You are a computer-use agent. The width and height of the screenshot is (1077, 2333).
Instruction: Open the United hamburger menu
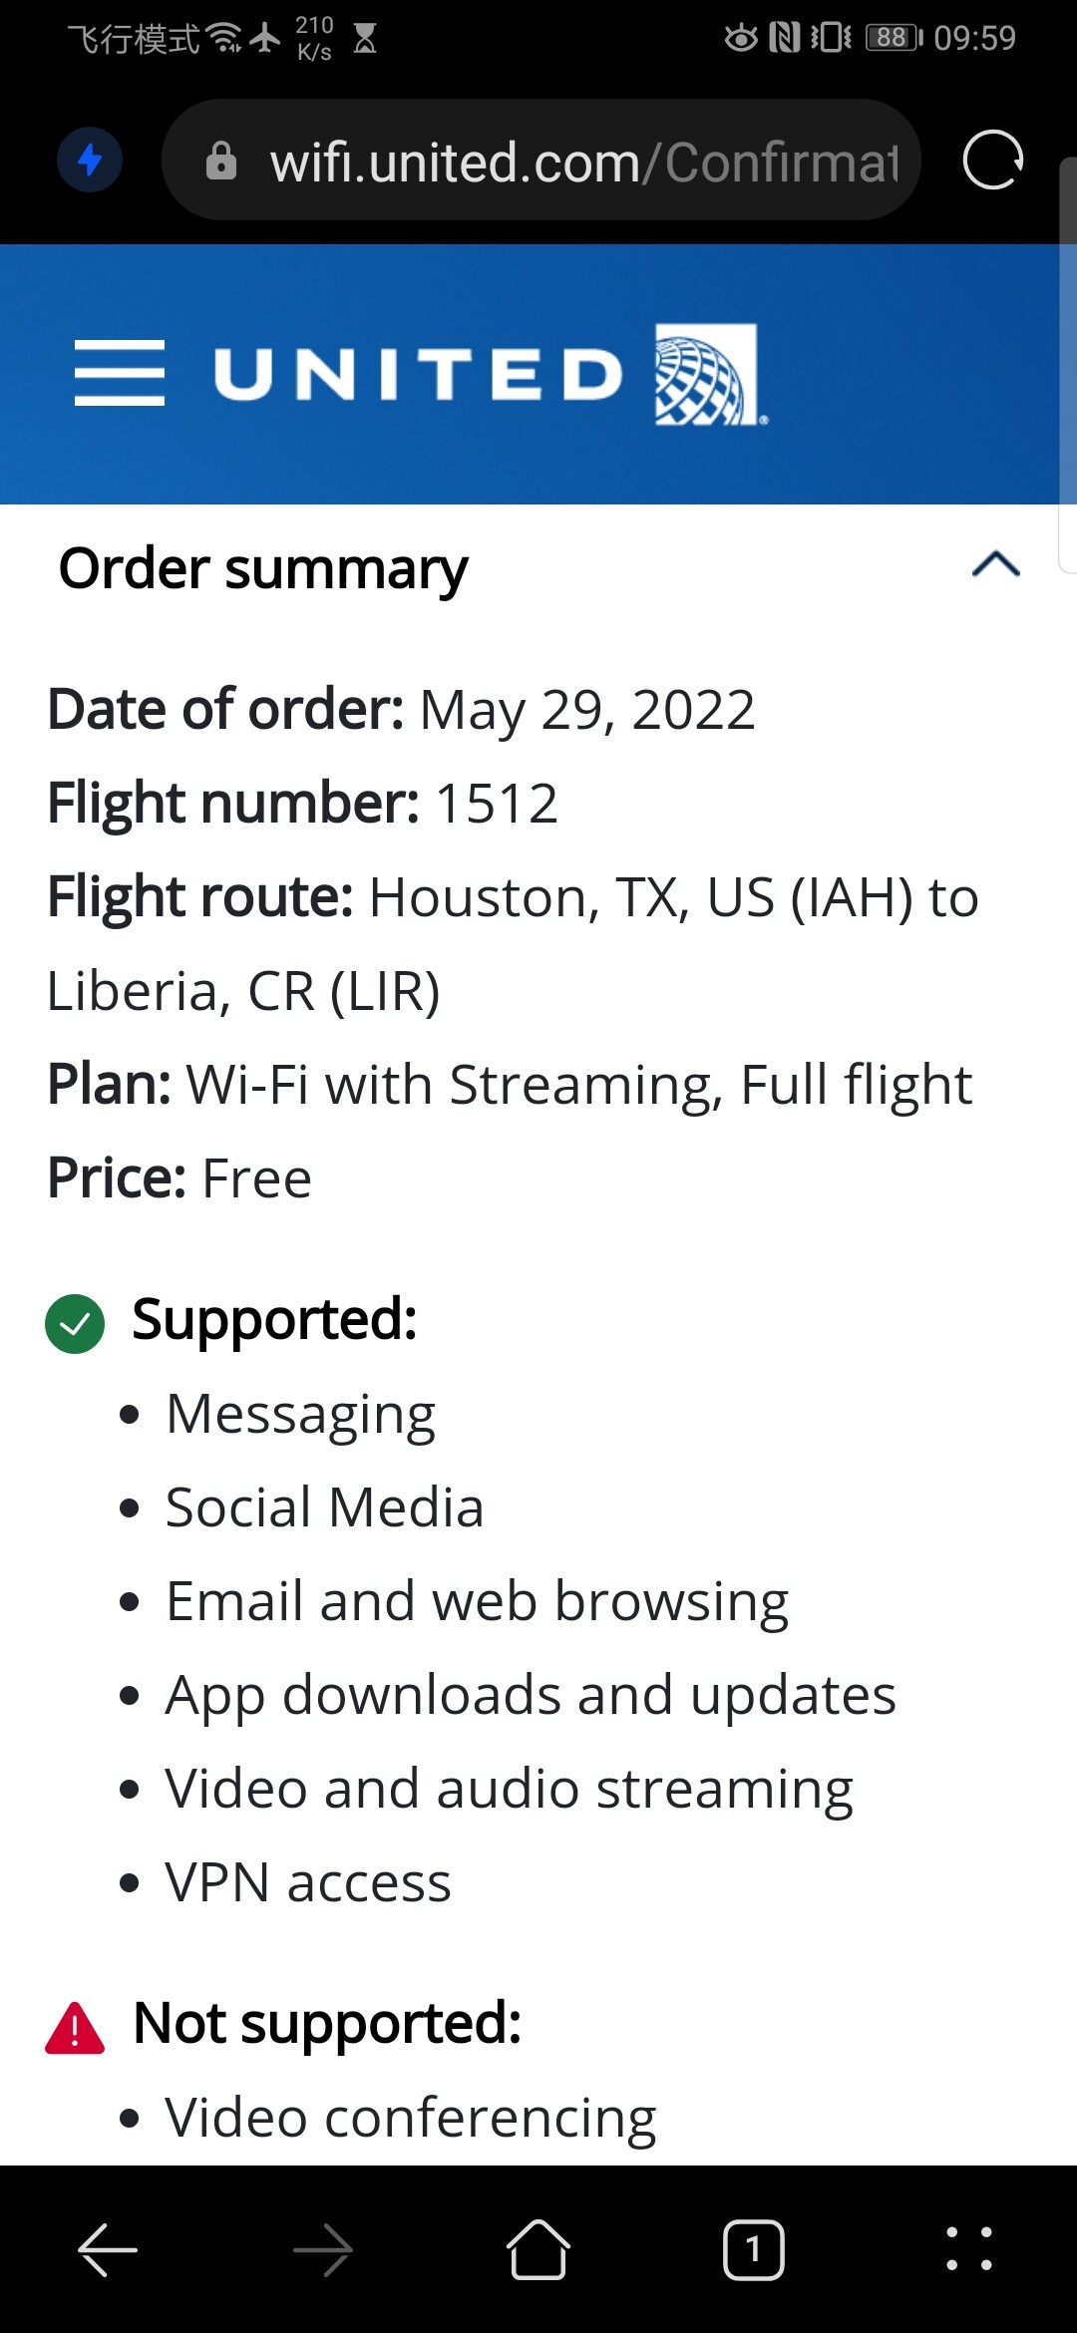click(x=120, y=374)
